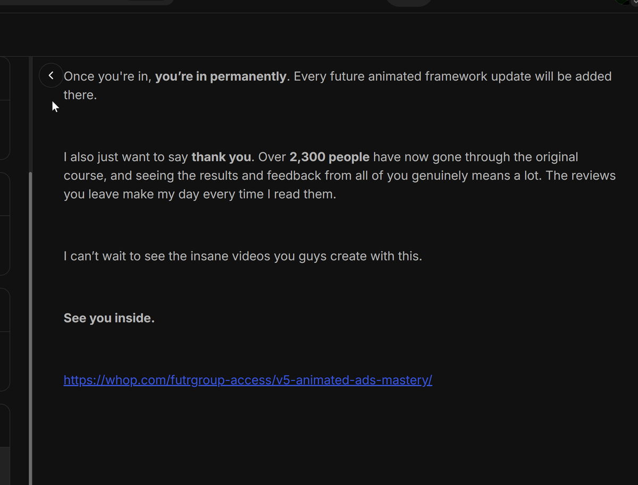Click the bold "2,300 people" text
638x485 pixels.
coord(329,157)
